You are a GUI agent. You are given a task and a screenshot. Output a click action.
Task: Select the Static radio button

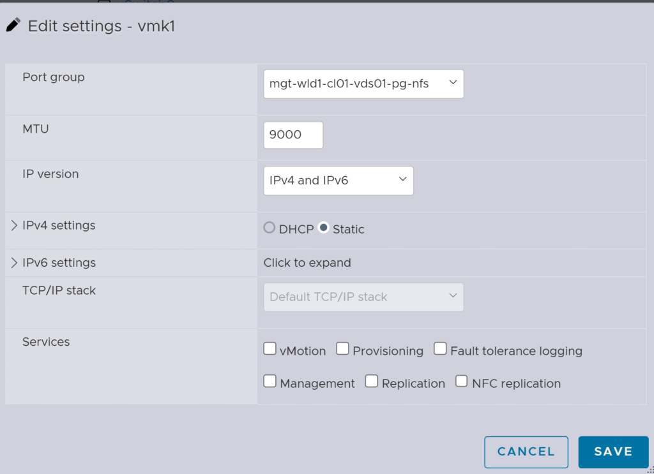pos(324,228)
